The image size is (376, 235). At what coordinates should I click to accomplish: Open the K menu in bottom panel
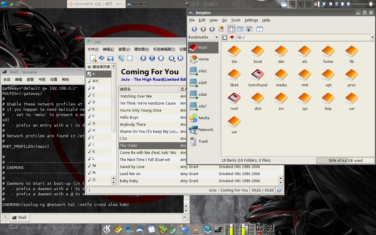click(107, 229)
